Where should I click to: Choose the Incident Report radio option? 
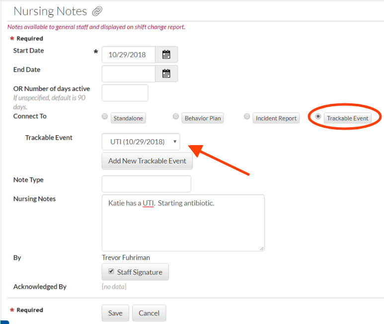[247, 117]
